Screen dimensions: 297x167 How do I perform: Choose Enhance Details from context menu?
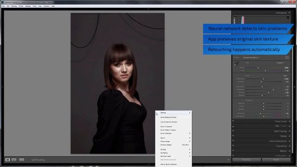pyautogui.click(x=174, y=145)
